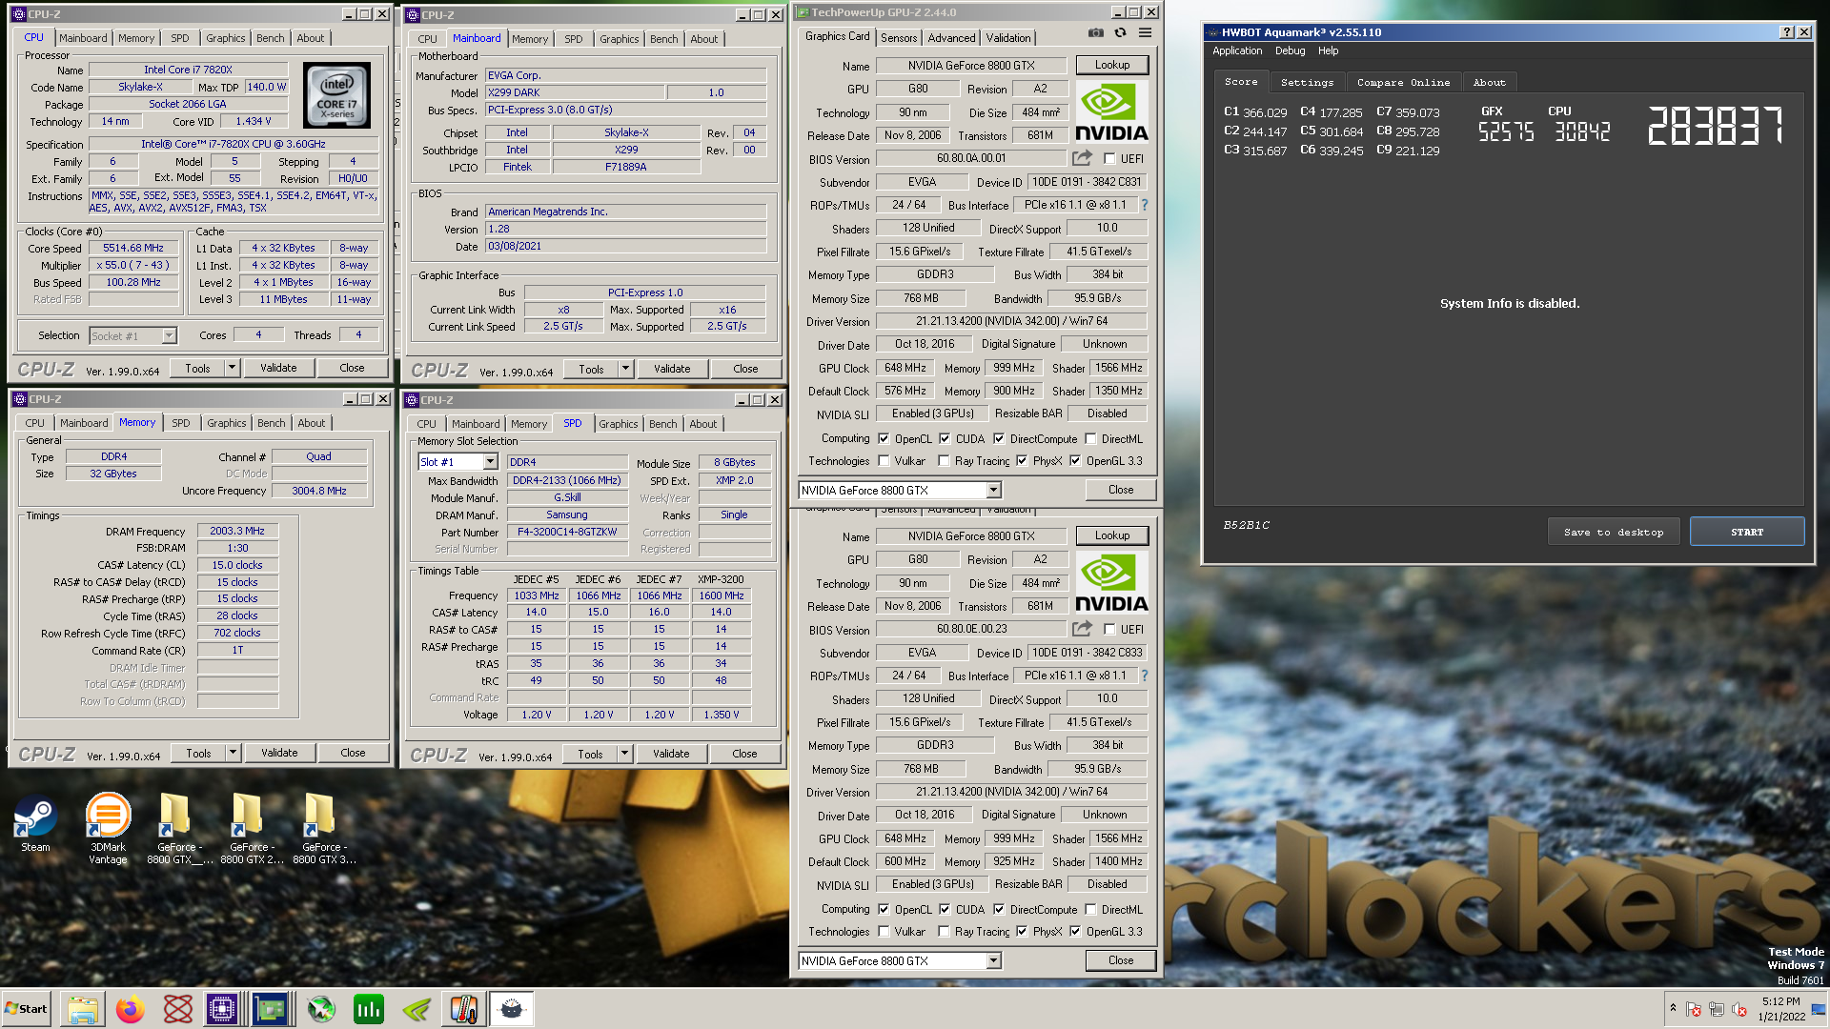Image resolution: width=1830 pixels, height=1029 pixels.
Task: Click the Show desktop button beside the clock
Action: [1819, 1009]
